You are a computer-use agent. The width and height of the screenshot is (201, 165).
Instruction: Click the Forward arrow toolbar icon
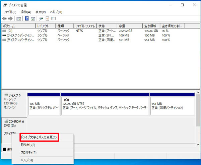coord(10,19)
